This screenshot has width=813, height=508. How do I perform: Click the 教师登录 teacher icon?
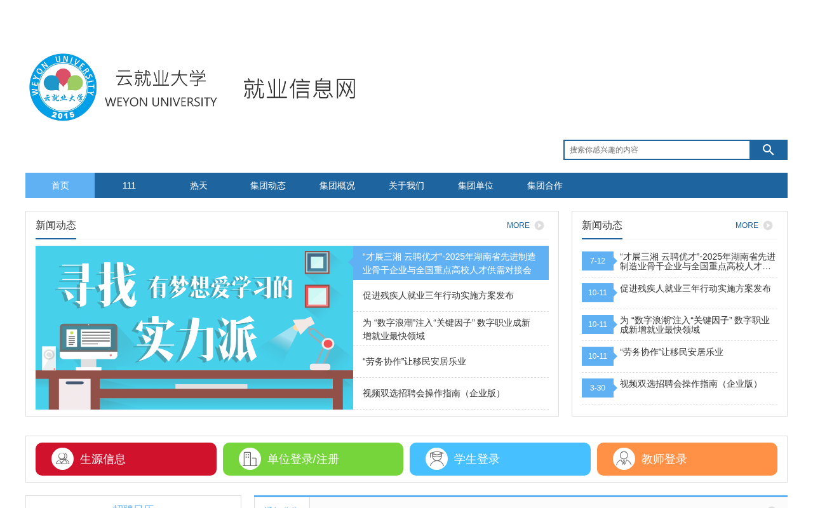pyautogui.click(x=624, y=459)
